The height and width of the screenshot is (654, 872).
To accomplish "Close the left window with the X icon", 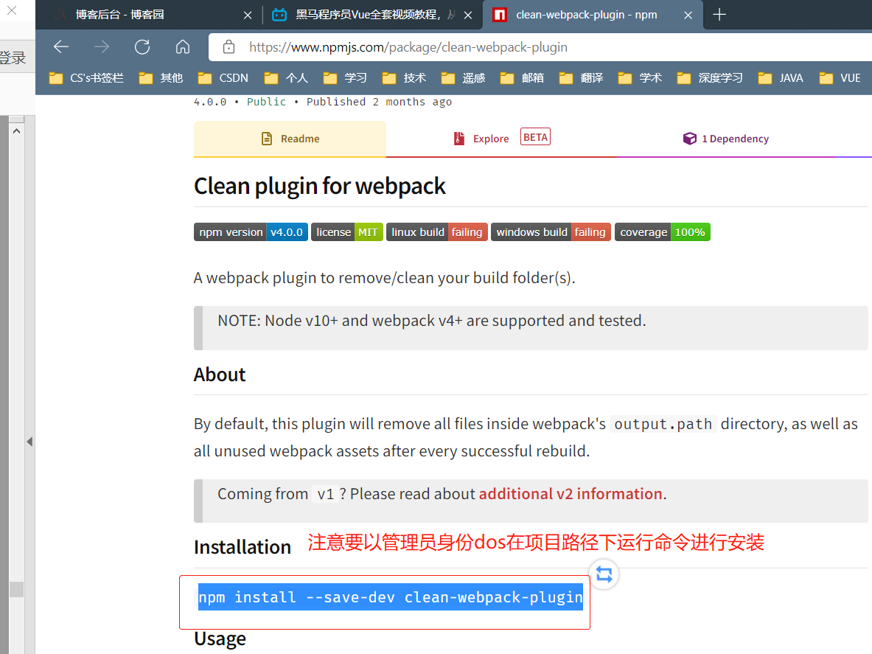I will coord(12,10).
